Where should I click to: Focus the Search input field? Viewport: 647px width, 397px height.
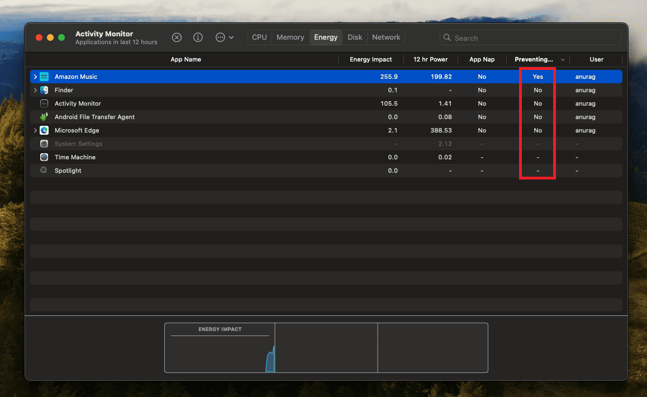click(530, 37)
